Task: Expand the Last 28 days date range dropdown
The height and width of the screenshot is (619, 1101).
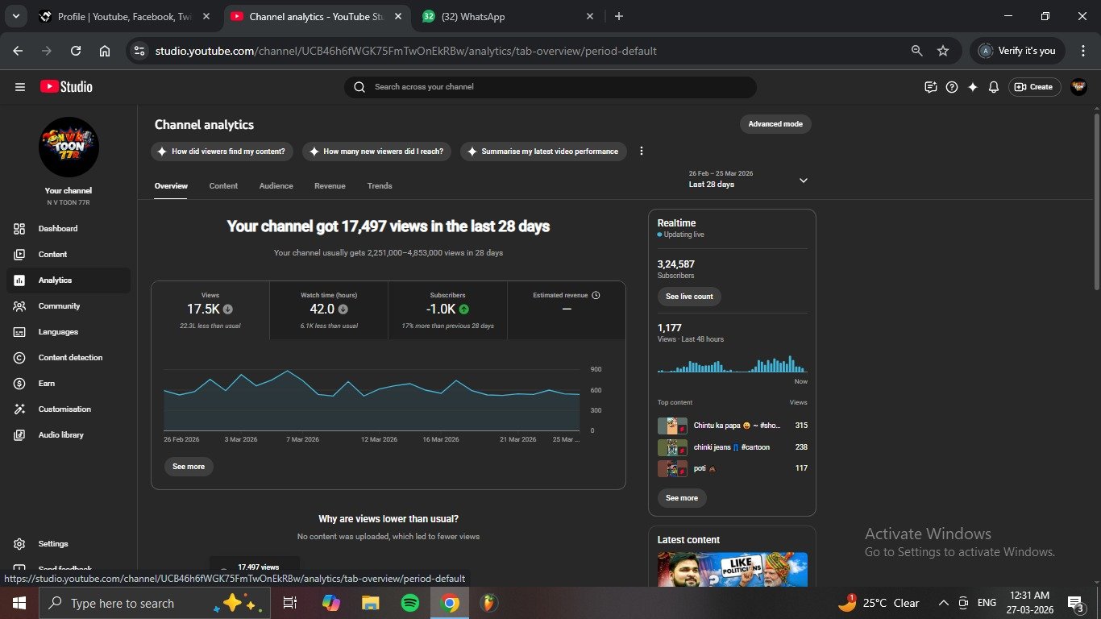Action: point(803,181)
